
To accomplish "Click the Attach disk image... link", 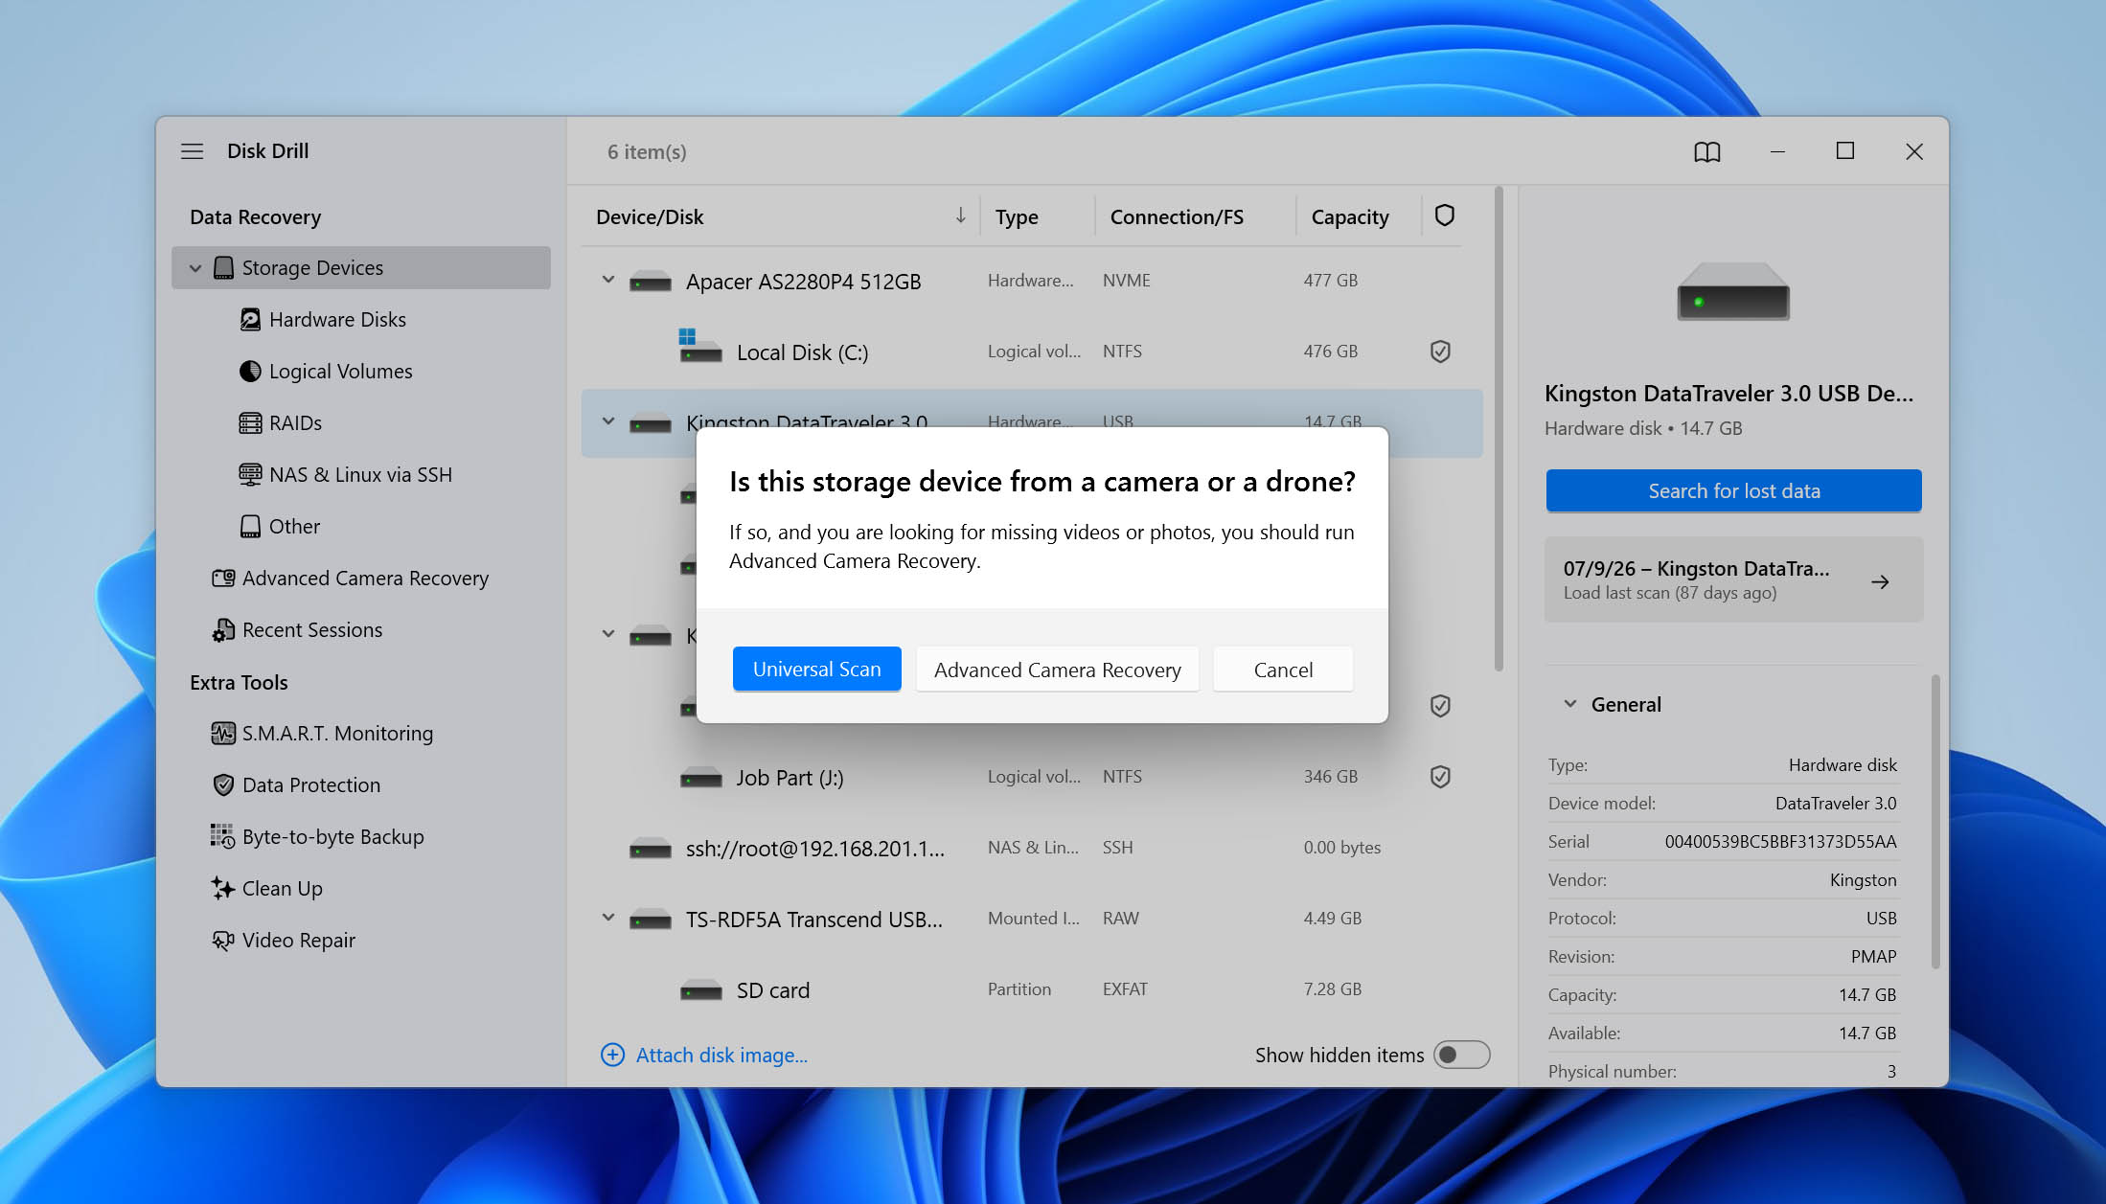I will point(721,1055).
